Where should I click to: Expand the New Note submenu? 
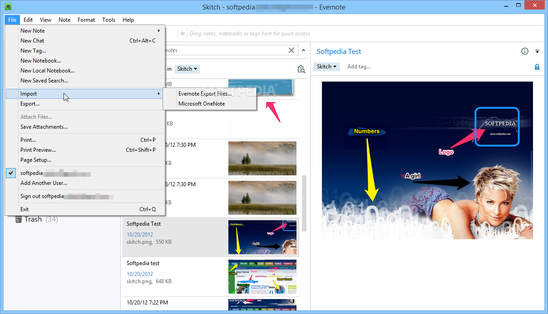[85, 31]
